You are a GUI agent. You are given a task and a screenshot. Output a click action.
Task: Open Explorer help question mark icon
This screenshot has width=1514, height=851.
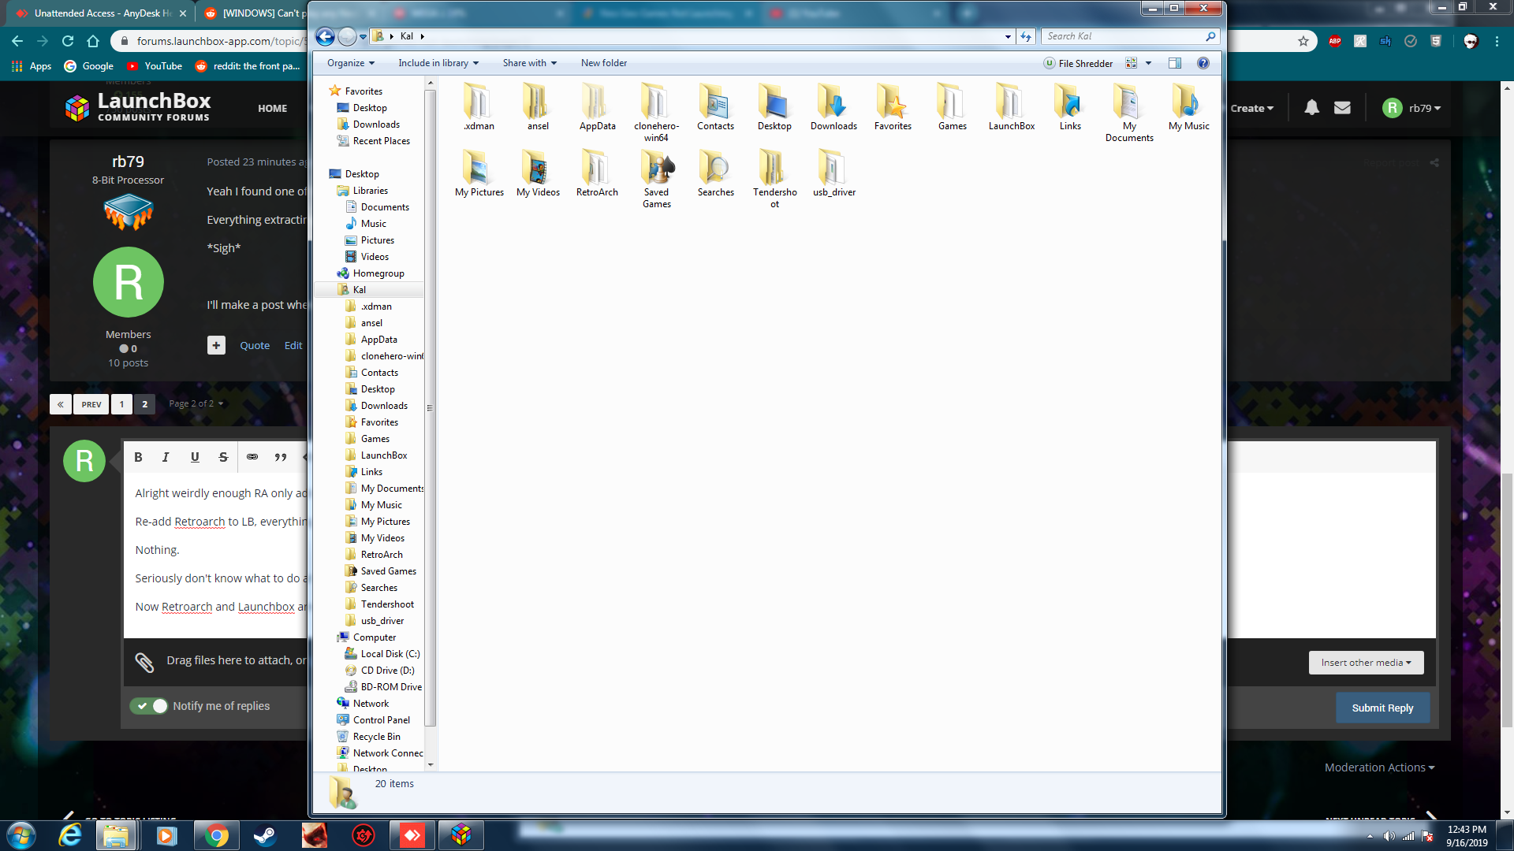[x=1203, y=63]
